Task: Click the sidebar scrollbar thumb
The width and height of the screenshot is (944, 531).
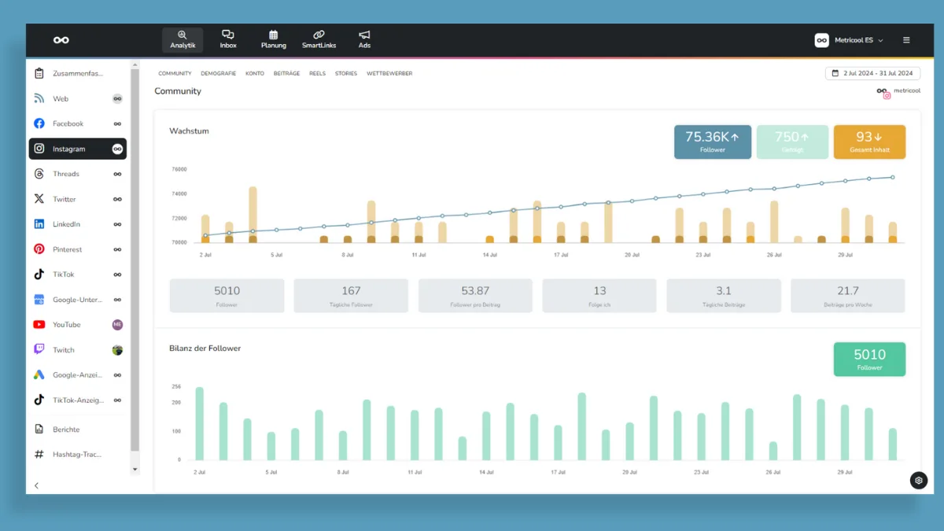Action: click(135, 260)
